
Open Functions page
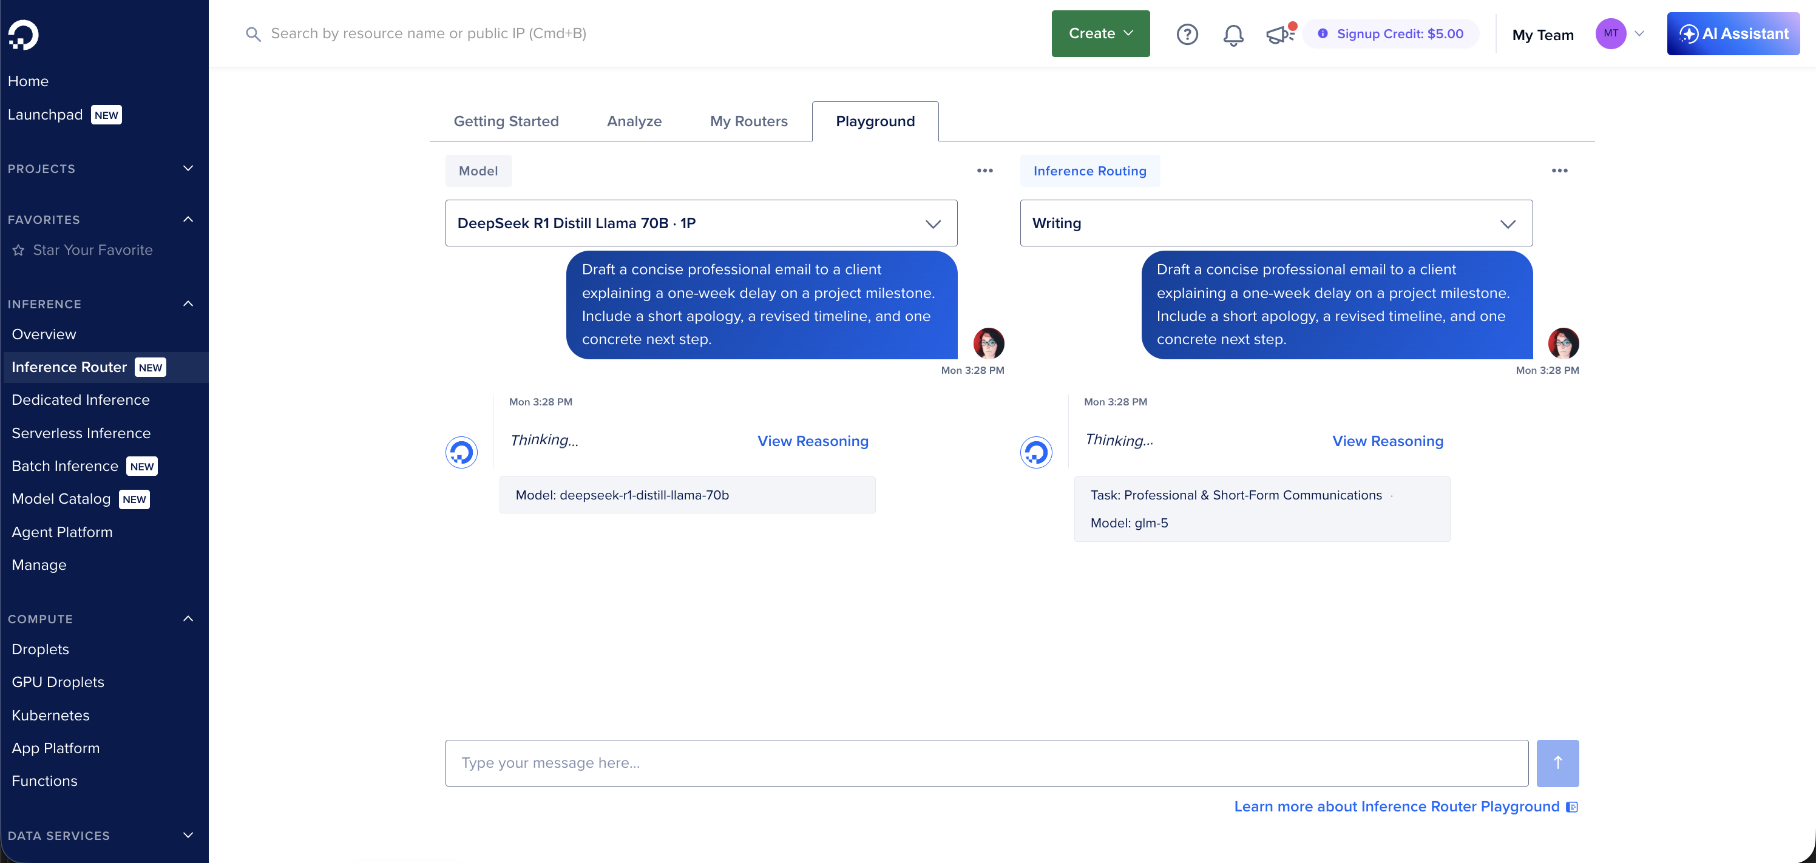44,781
